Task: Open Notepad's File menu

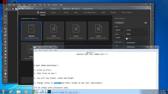Action: pyautogui.click(x=36, y=50)
